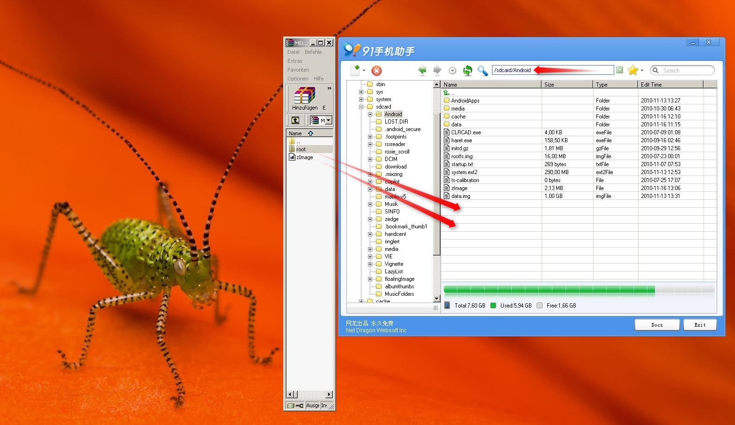
Task: Select the SINFO folder in tree
Action: [392, 212]
